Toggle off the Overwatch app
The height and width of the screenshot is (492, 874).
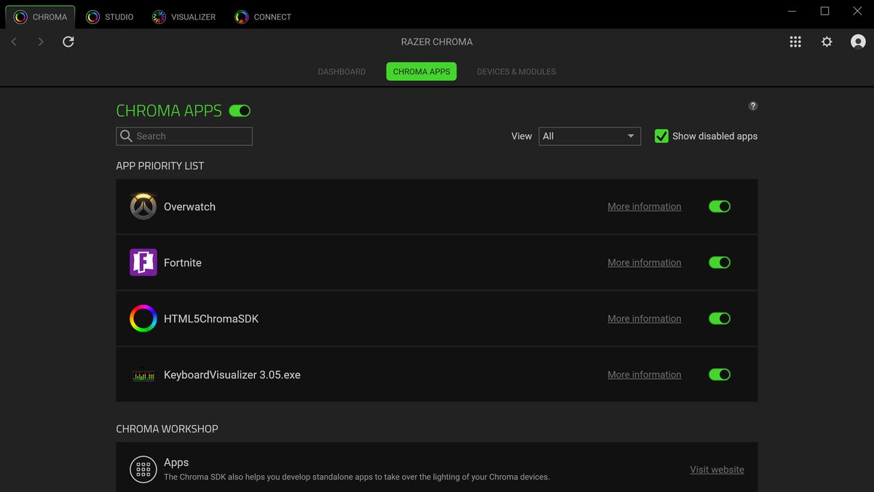point(719,206)
